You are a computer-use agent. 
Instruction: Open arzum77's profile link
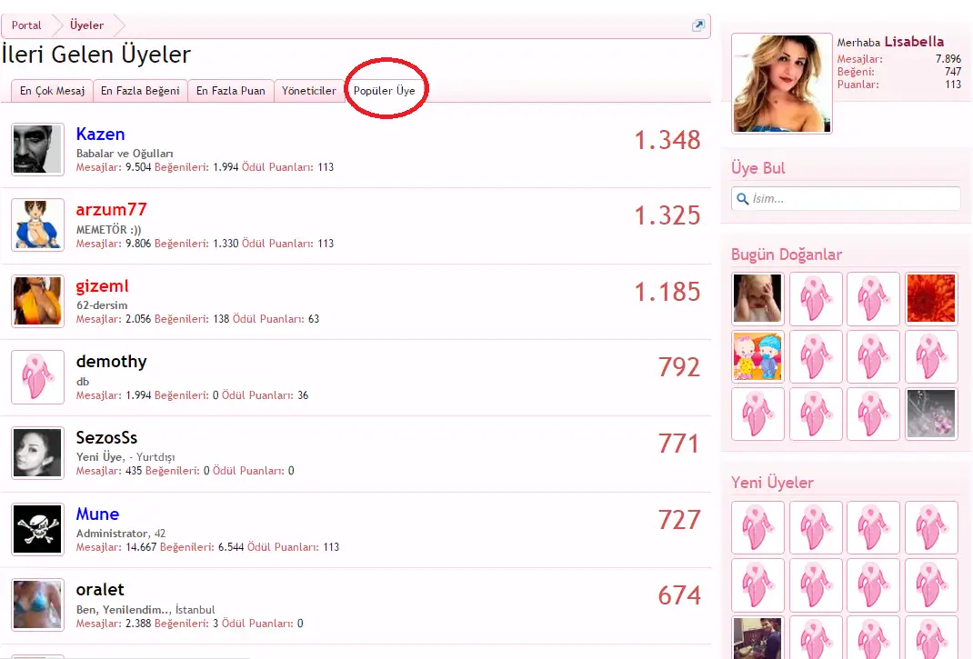tap(111, 210)
